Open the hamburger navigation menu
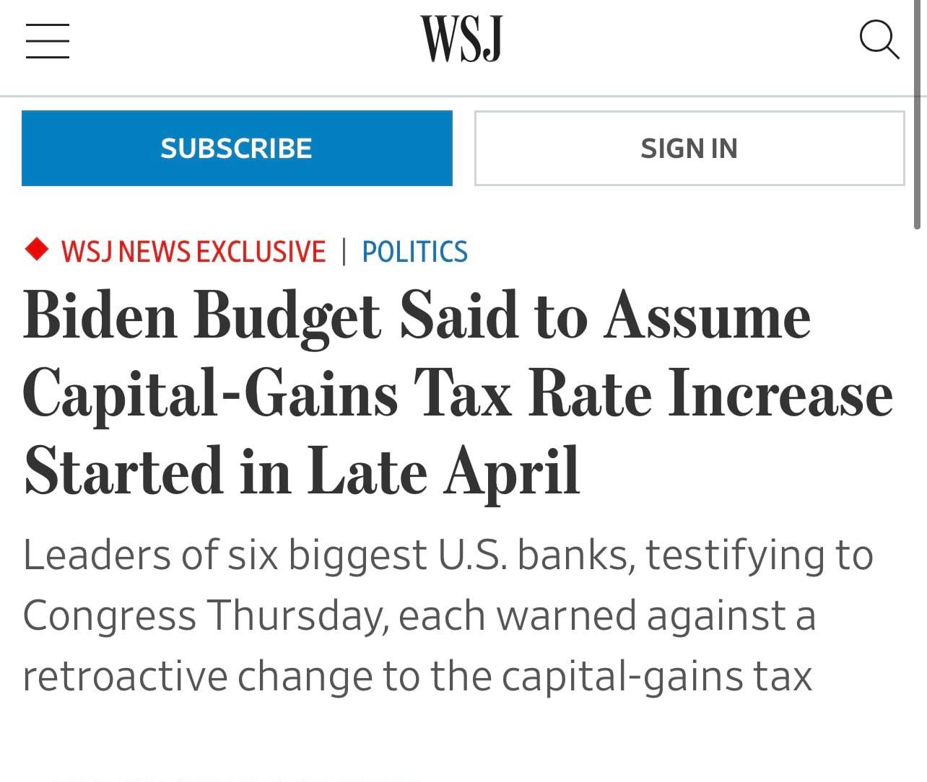The height and width of the screenshot is (782, 927). click(48, 40)
